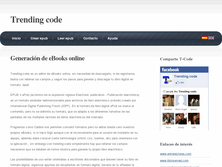Open Trending code Facebook page link
The height and width of the screenshot is (167, 222).
point(185,77)
